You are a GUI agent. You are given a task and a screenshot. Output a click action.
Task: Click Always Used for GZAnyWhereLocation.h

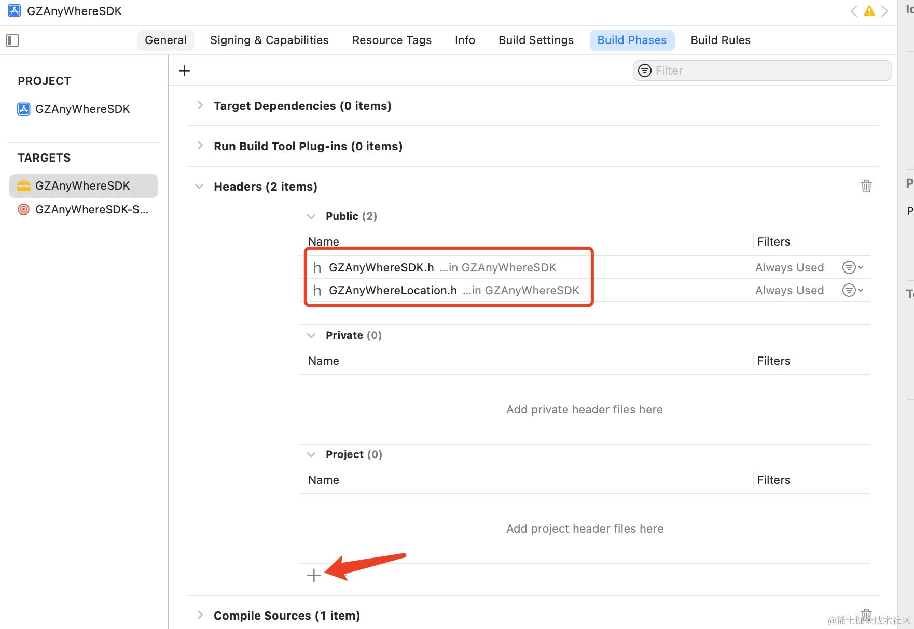point(790,290)
